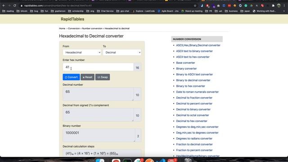
Task: Open the reading bookmarks folder
Action: pos(8,11)
